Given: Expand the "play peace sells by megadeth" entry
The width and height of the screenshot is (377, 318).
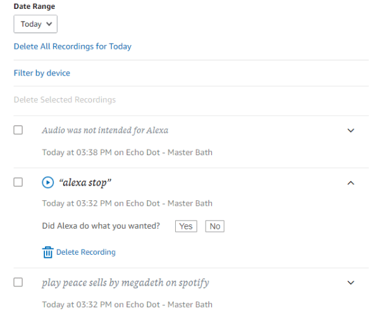Looking at the screenshot, I should coord(351,283).
